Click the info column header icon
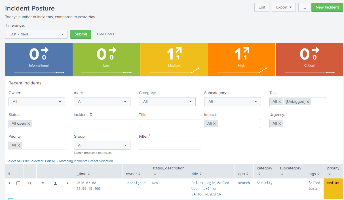The width and height of the screenshot is (344, 200). [x=9, y=174]
